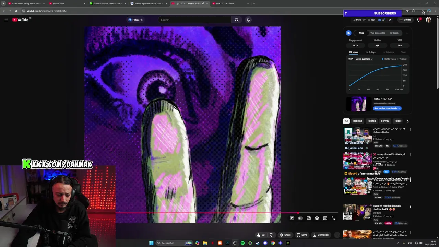Select the All filter chip

point(346,121)
